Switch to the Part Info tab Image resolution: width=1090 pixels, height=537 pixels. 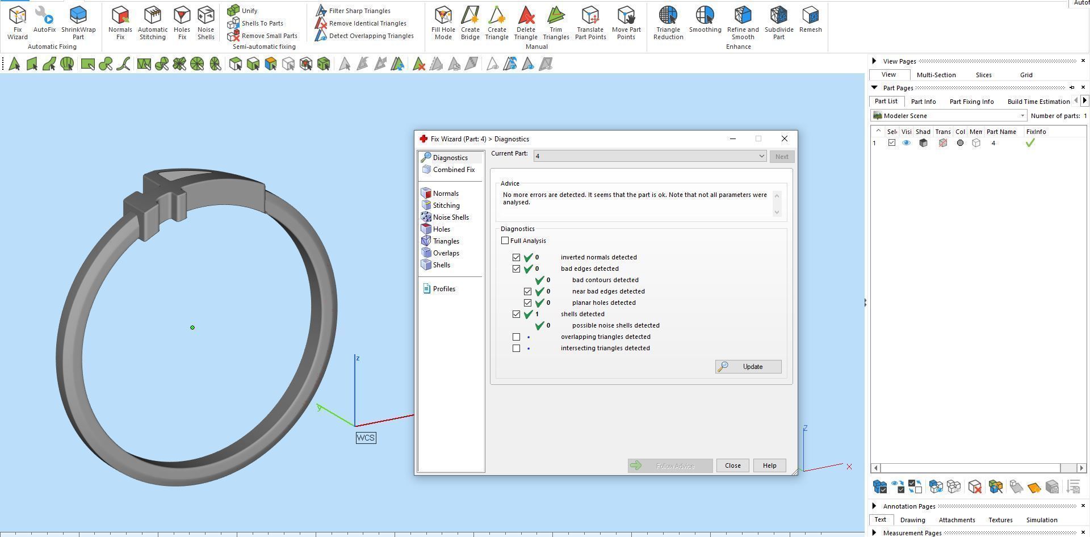tap(923, 102)
